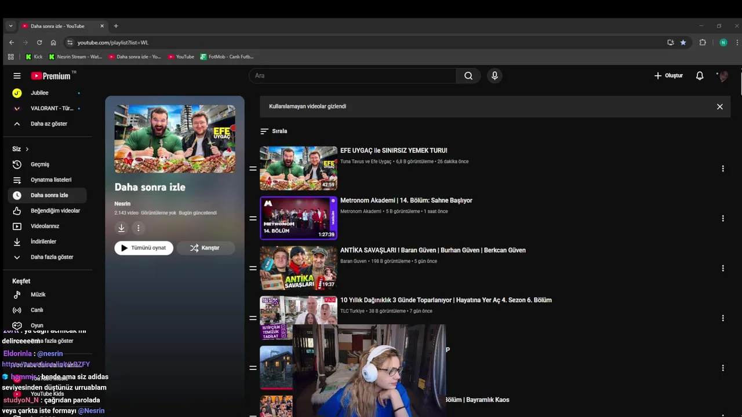Start voice search with microphone icon
Viewport: 742px width, 417px height.
coord(494,76)
